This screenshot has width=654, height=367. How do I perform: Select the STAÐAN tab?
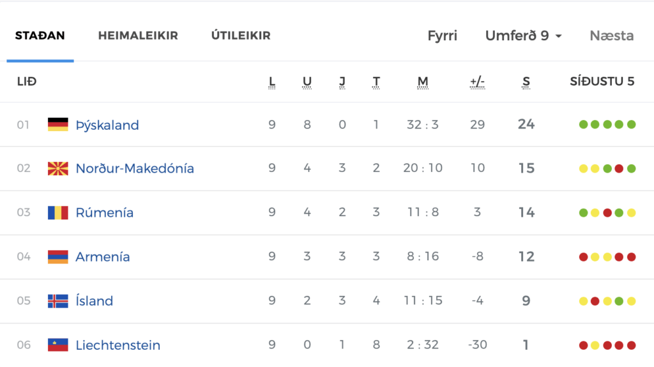pyautogui.click(x=40, y=36)
